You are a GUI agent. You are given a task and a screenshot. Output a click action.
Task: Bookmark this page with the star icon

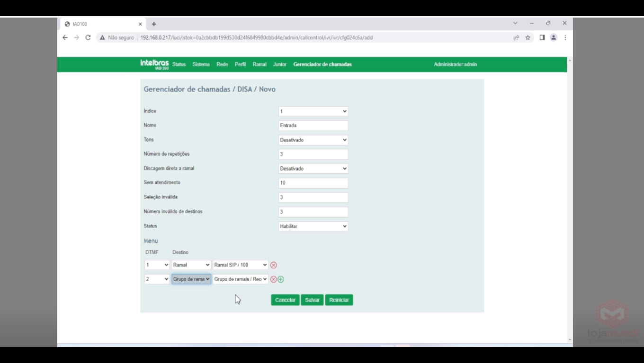pos(528,37)
